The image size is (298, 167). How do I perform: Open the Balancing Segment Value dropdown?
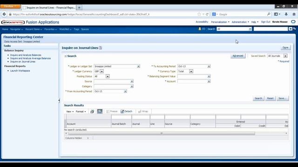click(209, 76)
